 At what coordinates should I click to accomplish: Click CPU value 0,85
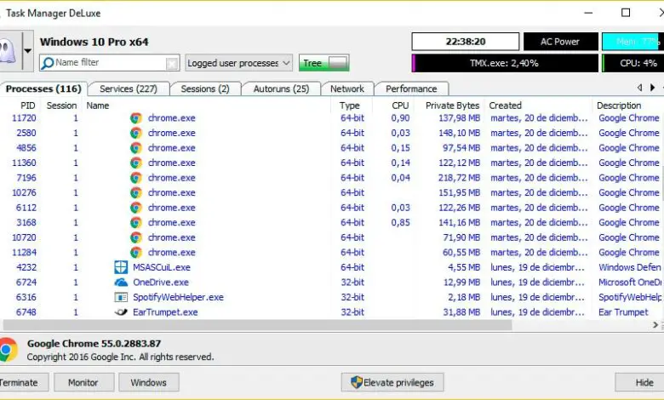(x=400, y=222)
